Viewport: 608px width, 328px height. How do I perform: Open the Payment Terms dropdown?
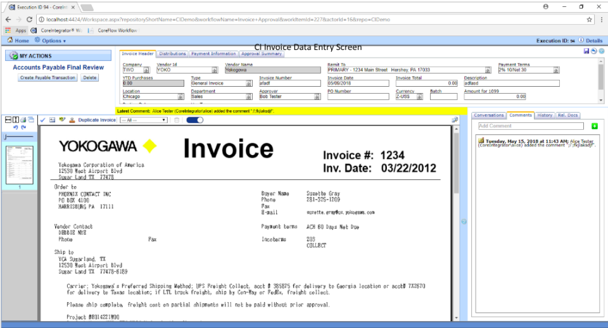(556, 70)
